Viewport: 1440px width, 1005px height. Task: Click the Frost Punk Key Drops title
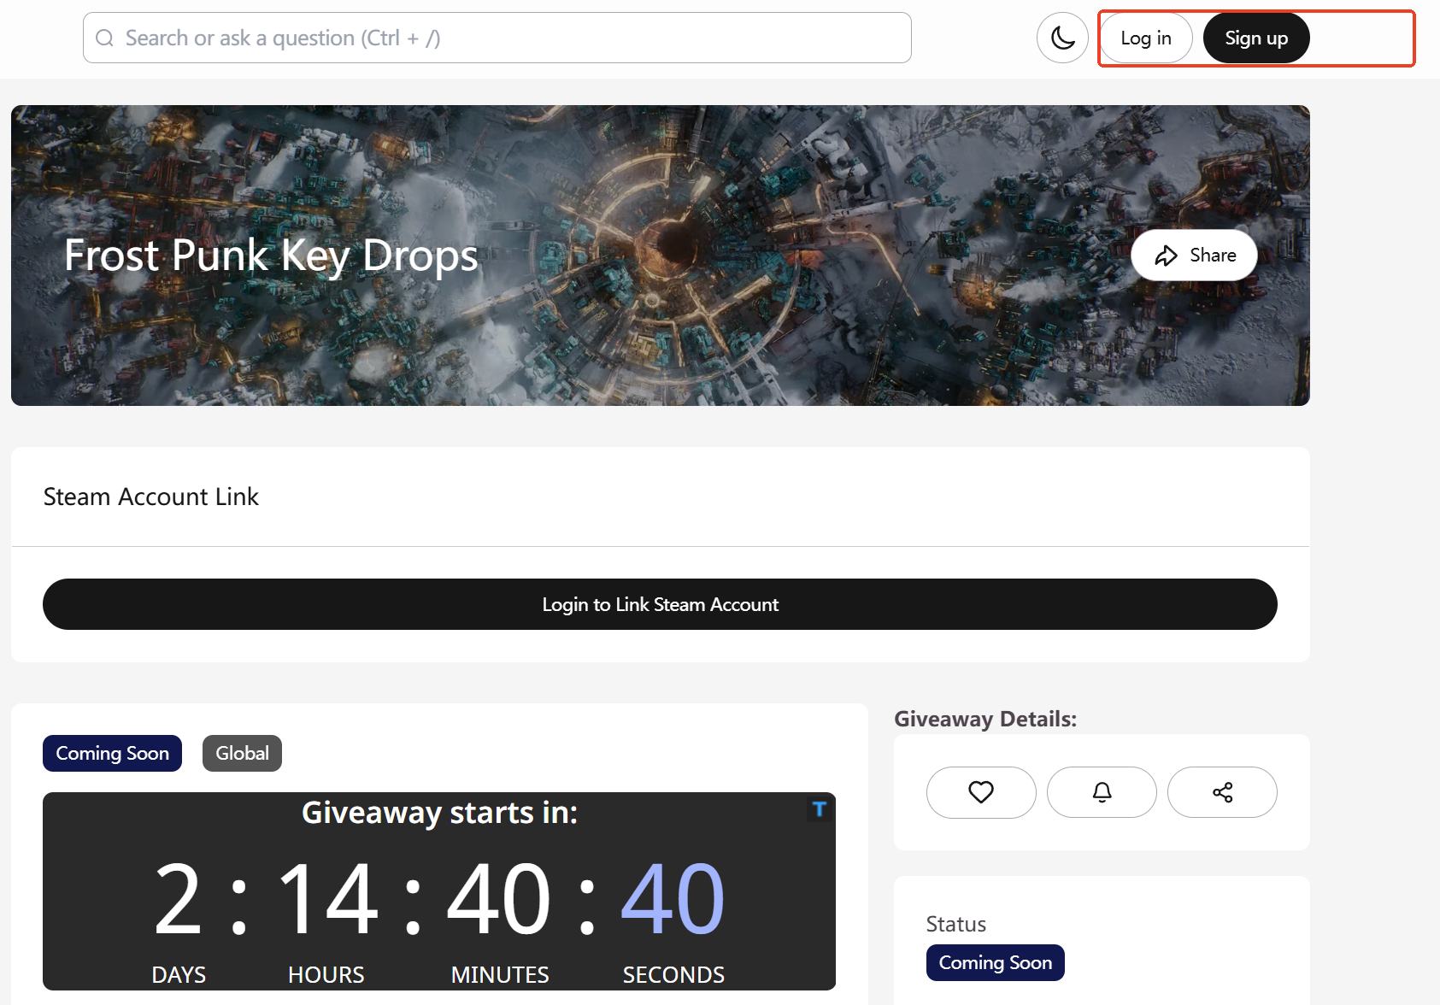click(271, 256)
